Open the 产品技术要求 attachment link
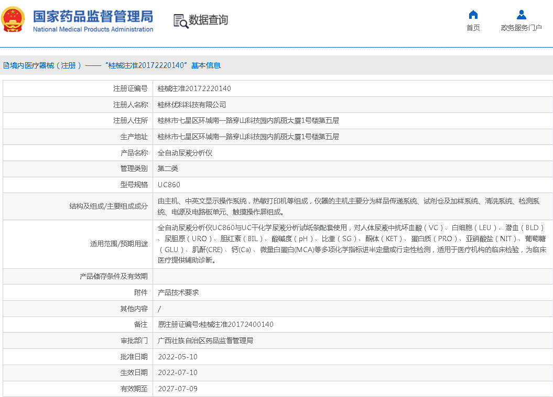 [x=178, y=292]
